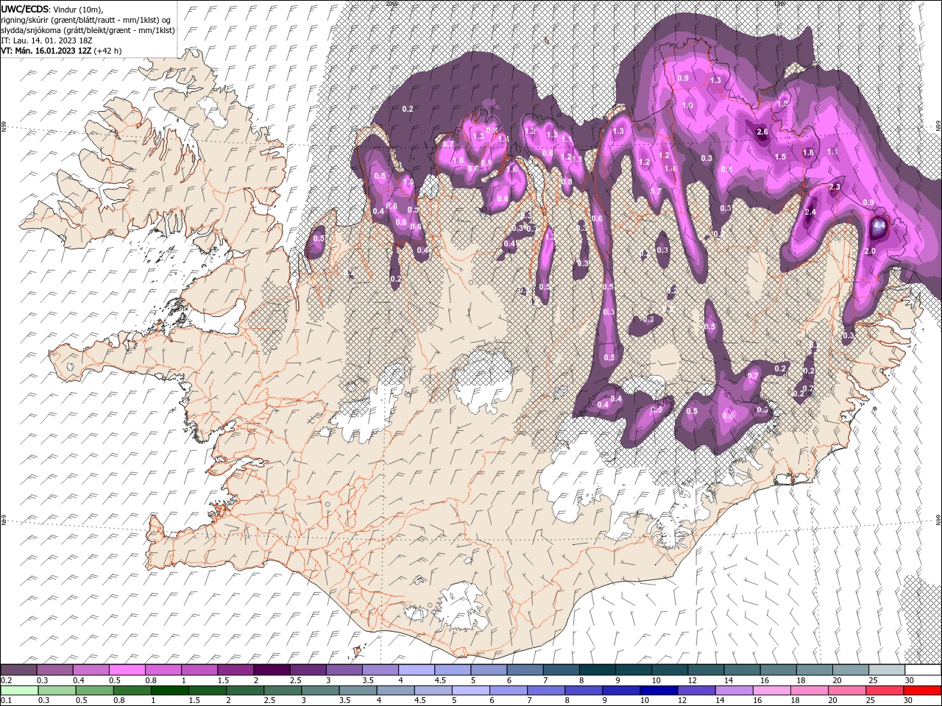
Task: Click rain legend swatch starting at 14
Action: [733, 691]
